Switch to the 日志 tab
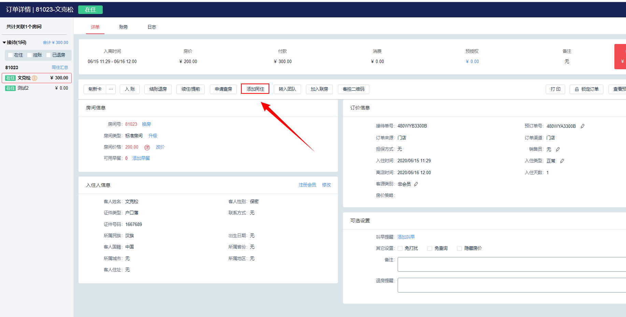 (x=152, y=27)
